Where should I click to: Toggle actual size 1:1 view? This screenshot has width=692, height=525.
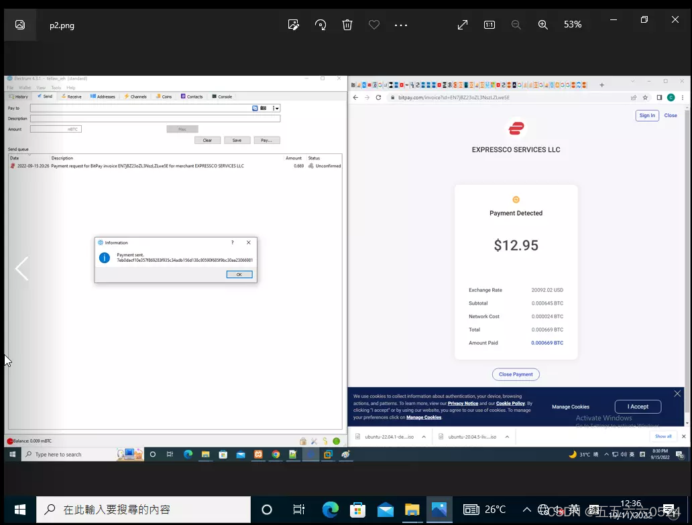click(x=489, y=25)
